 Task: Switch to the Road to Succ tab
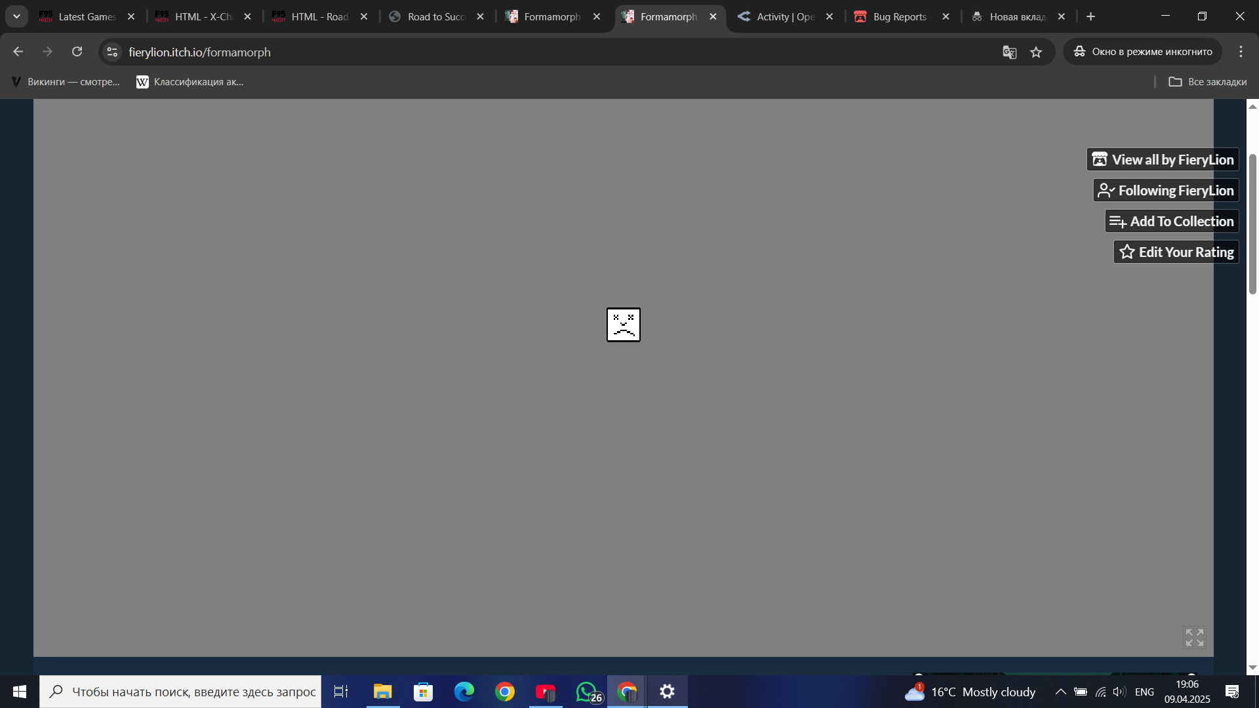[x=436, y=16]
